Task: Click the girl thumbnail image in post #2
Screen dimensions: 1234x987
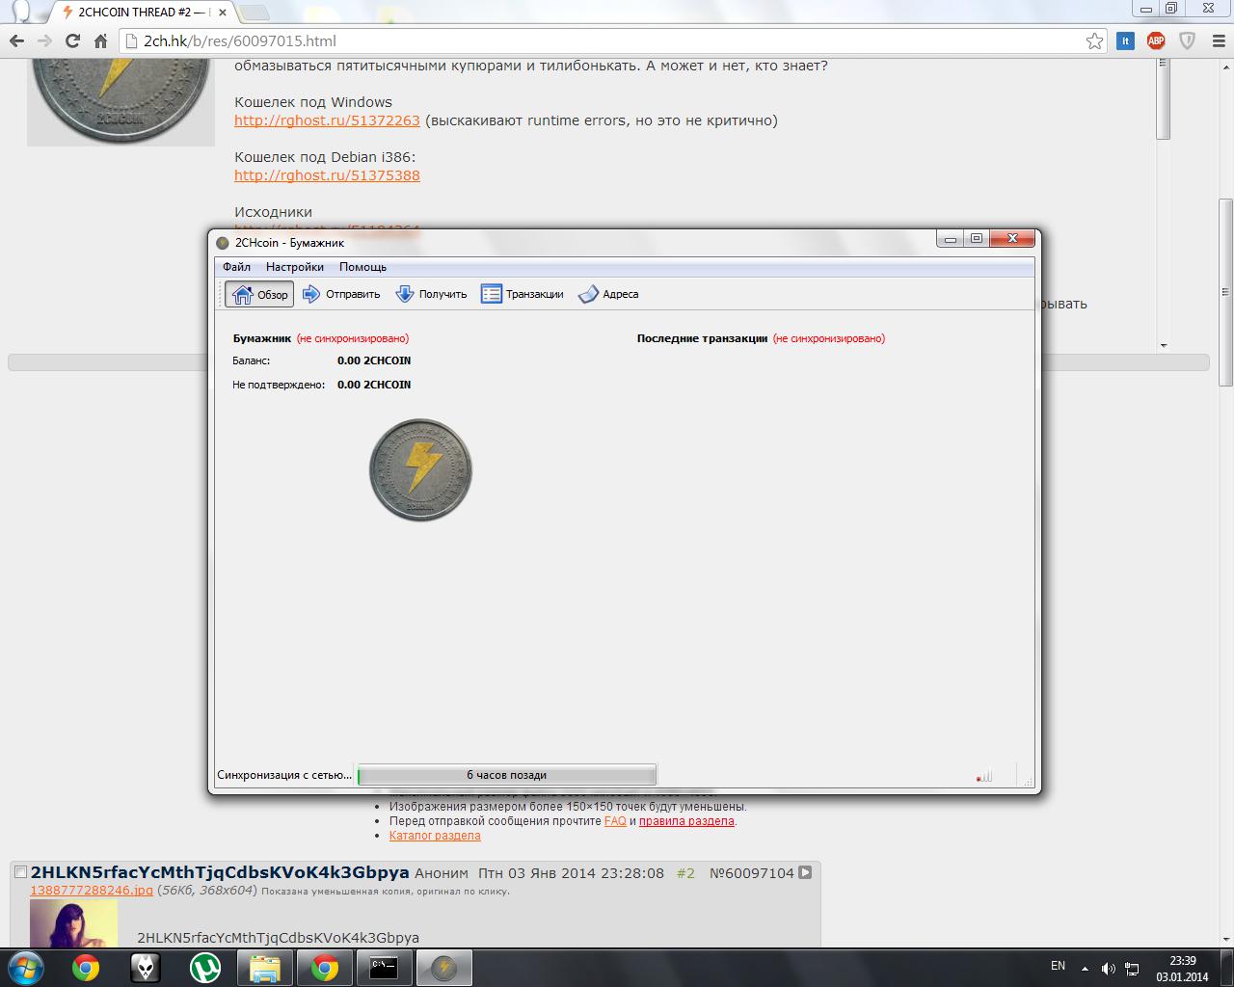Action: click(x=73, y=923)
